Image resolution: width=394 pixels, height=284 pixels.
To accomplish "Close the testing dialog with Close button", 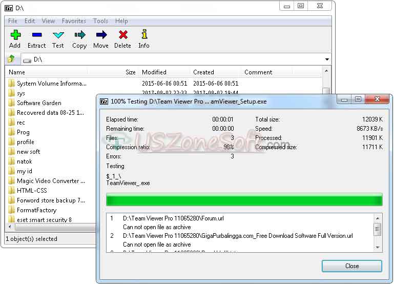I will tap(352, 266).
